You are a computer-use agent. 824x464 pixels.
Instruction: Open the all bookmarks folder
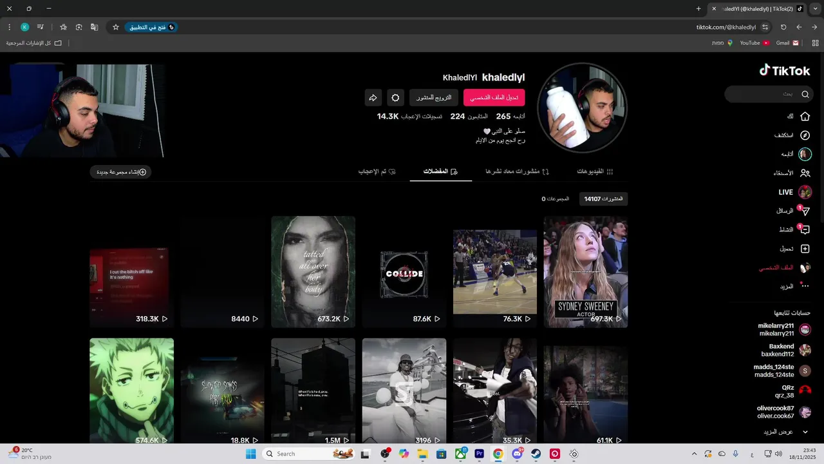(34, 43)
